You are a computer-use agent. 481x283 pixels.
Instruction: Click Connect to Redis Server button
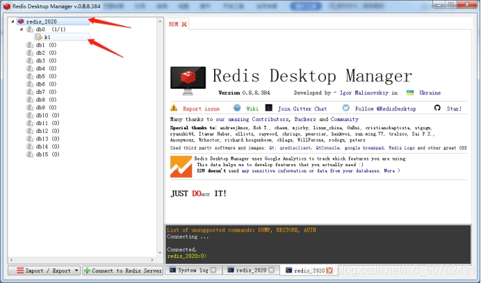pyautogui.click(x=123, y=270)
